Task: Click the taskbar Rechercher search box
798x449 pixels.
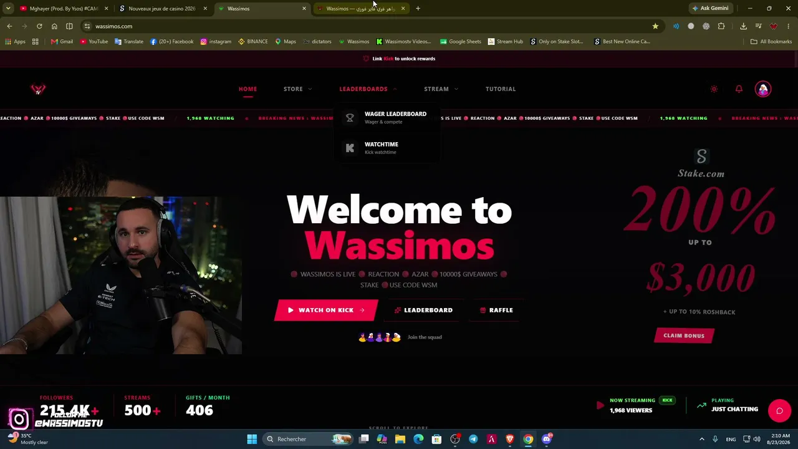Action: tap(307, 439)
